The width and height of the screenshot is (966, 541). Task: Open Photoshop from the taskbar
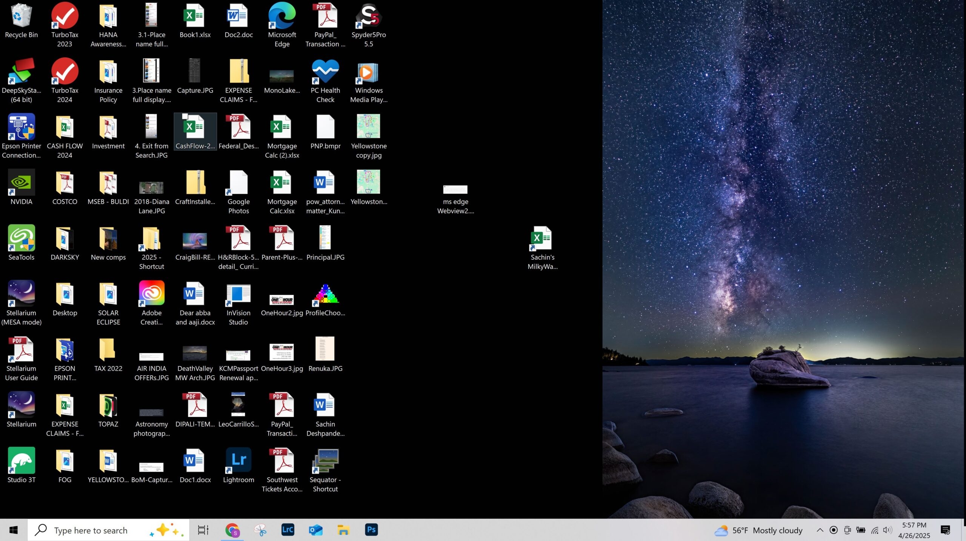[x=371, y=530]
